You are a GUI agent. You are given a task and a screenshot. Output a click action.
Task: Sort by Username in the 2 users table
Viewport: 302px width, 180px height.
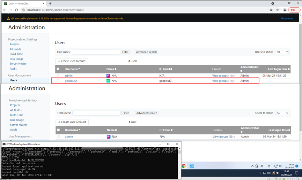pyautogui.click(x=72, y=69)
